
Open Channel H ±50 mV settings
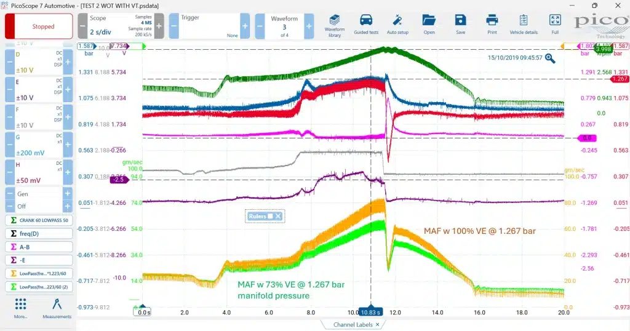pyautogui.click(x=39, y=172)
